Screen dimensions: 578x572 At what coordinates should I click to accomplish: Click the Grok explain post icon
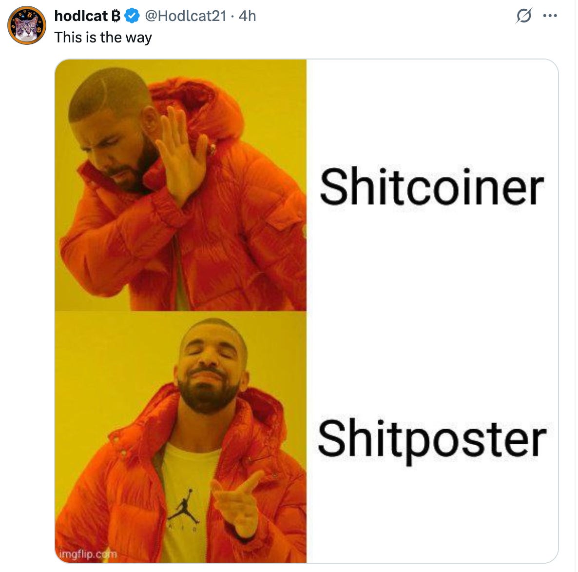(x=524, y=16)
